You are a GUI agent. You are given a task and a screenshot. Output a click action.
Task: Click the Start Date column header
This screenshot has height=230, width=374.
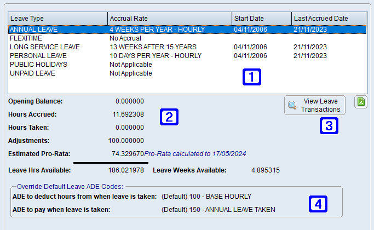click(x=262, y=19)
